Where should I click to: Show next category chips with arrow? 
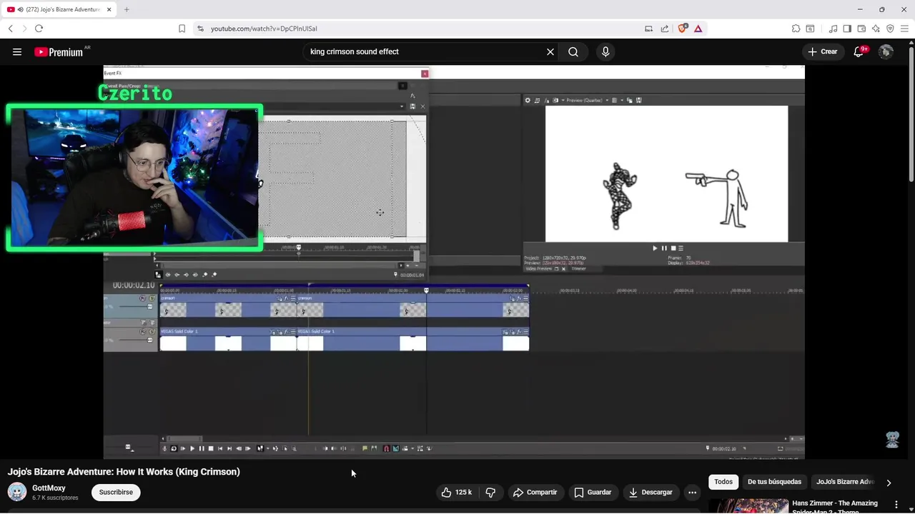pyautogui.click(x=889, y=483)
